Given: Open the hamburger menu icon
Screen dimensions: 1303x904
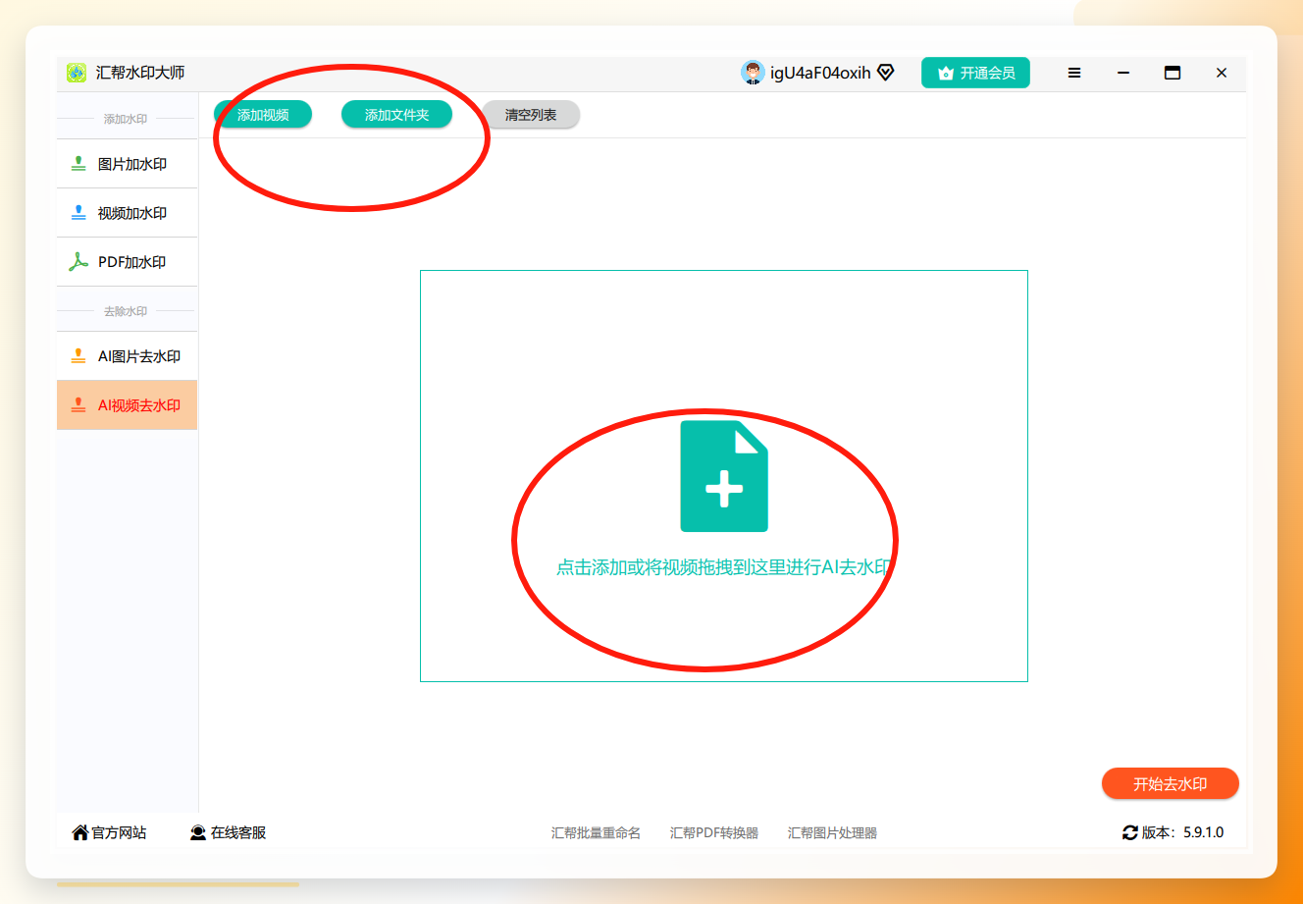Looking at the screenshot, I should (1074, 73).
